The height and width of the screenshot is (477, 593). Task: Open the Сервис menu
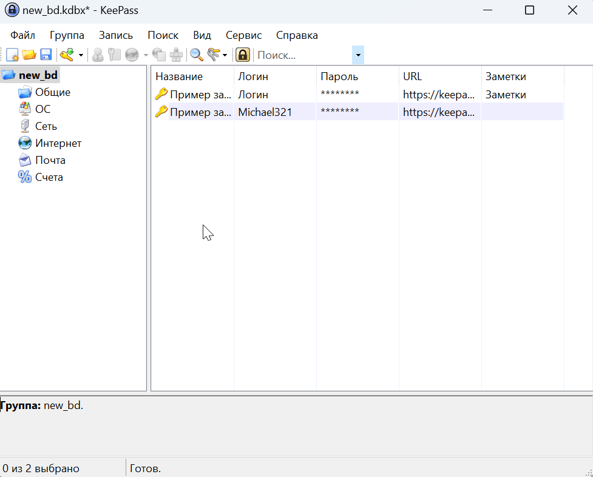(x=243, y=35)
